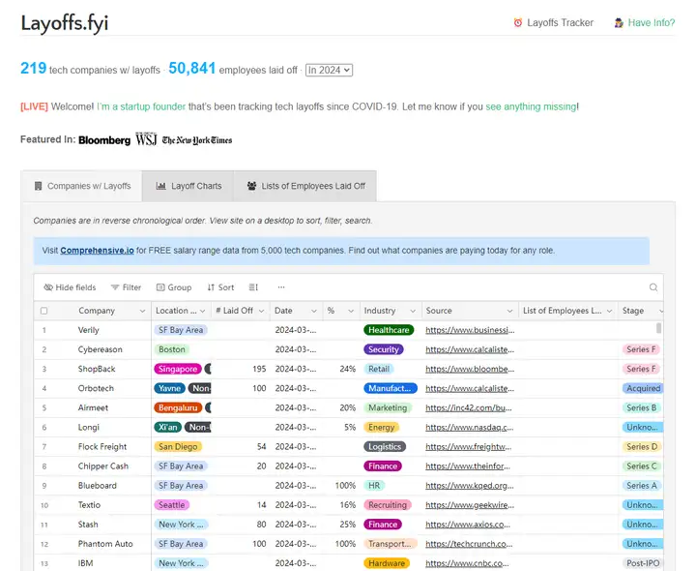Expand the Company column header menu
The width and height of the screenshot is (696, 571).
click(x=142, y=311)
